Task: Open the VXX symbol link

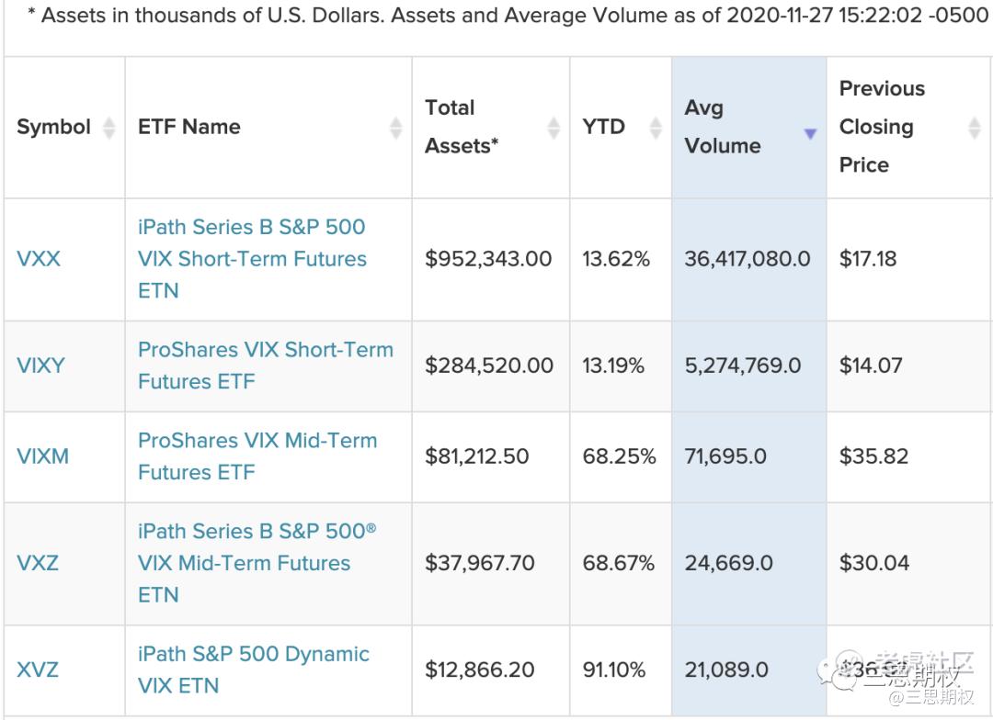Action: (39, 259)
